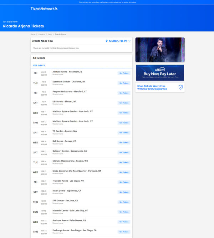Open the Ball Arena - Denver, CO event title
This screenshot has height=238, width=214.
pyautogui.click(x=64, y=141)
